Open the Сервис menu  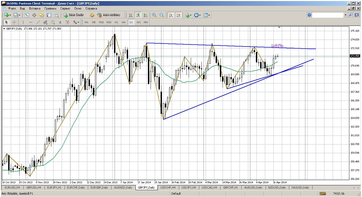pyautogui.click(x=65, y=8)
